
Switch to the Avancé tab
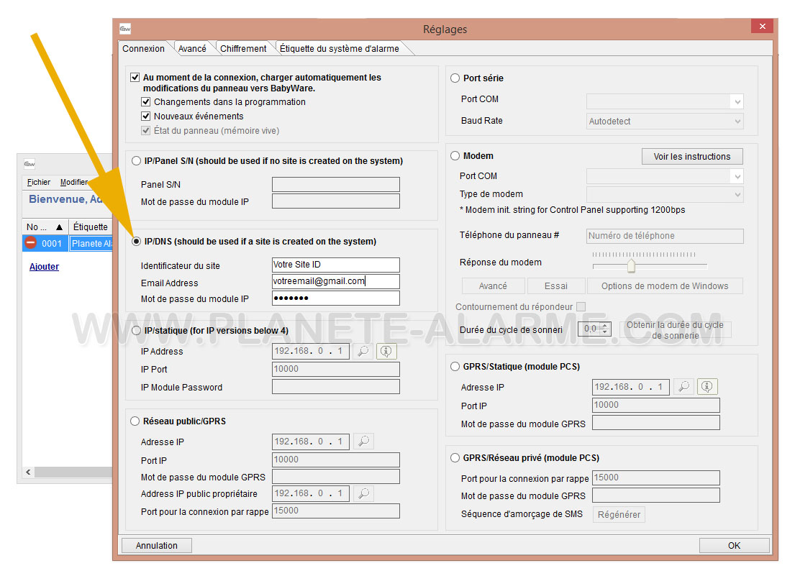coord(192,49)
